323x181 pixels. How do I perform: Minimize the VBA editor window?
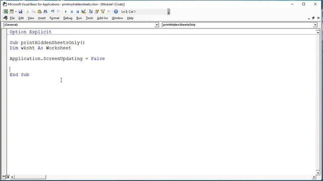pyautogui.click(x=292, y=4)
